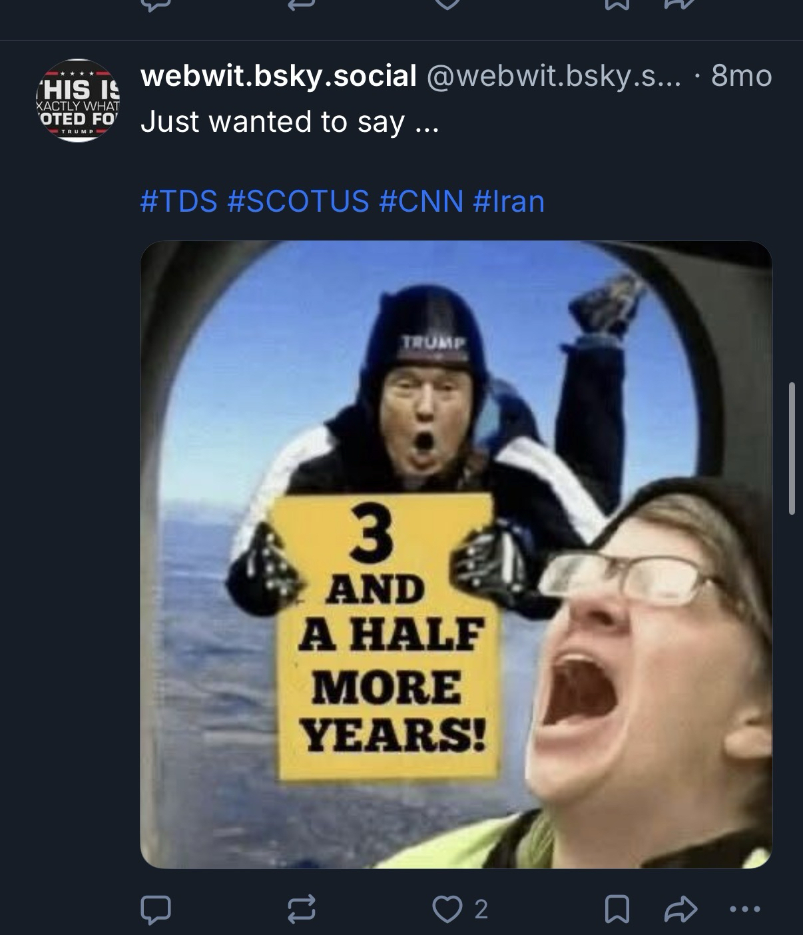This screenshot has height=935, width=803.
Task: Like the post with 2 likes
Action: pyautogui.click(x=447, y=909)
